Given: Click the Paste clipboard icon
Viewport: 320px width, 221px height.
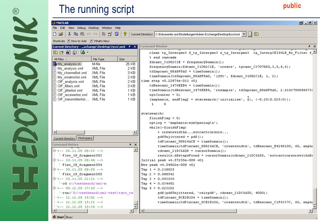Looking at the screenshot, I should point(82,34).
